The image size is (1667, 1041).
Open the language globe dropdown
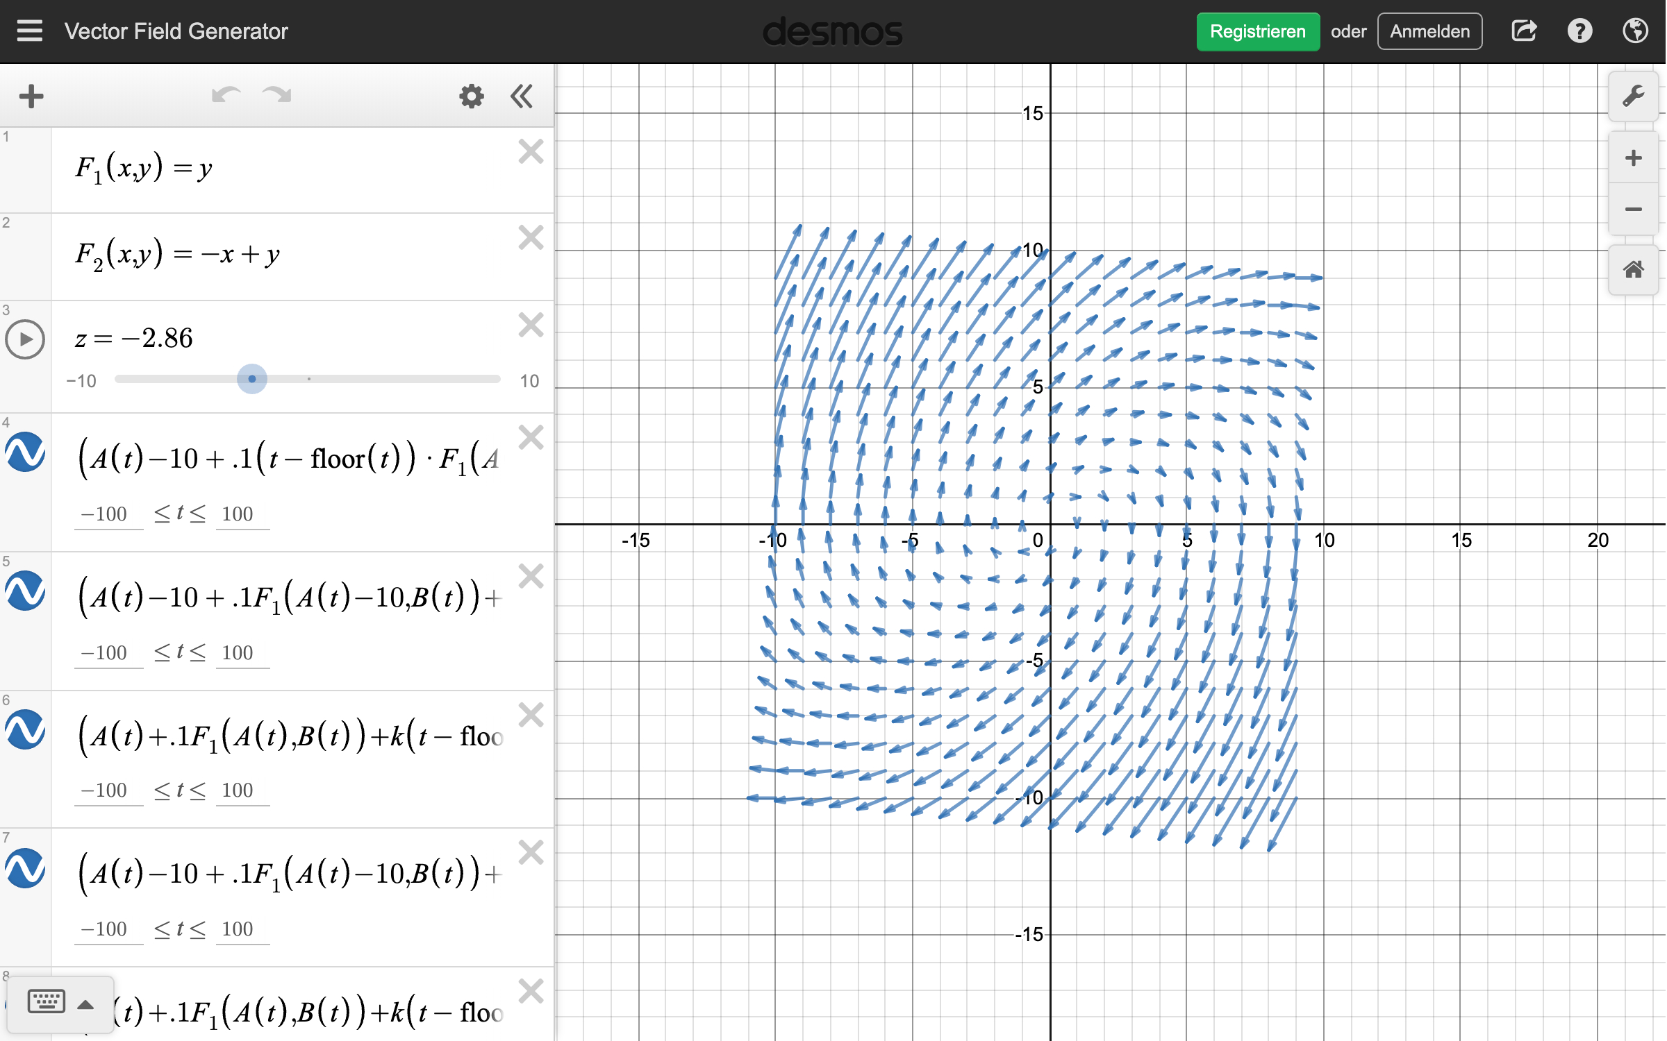1635,31
